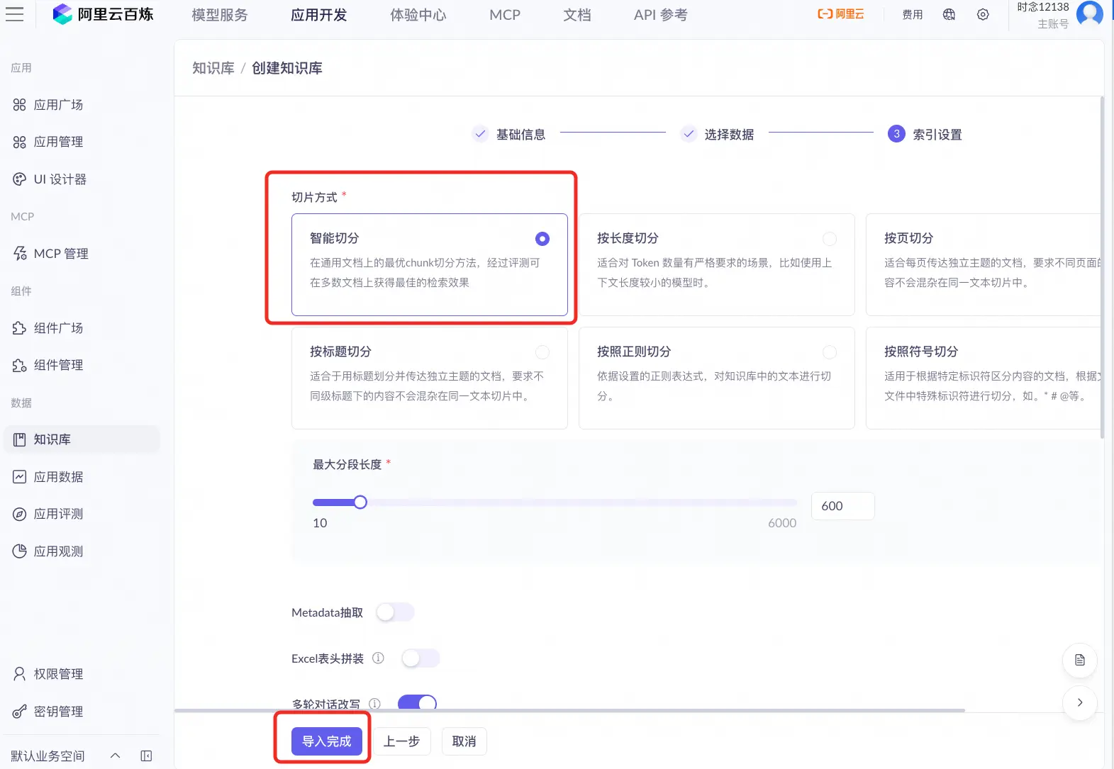Click the user avatar icon
This screenshot has height=769, width=1114.
[1089, 13]
